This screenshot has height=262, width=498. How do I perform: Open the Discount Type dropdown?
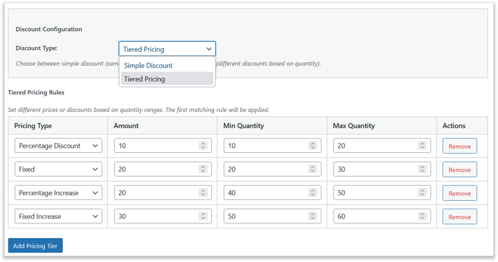tap(167, 49)
